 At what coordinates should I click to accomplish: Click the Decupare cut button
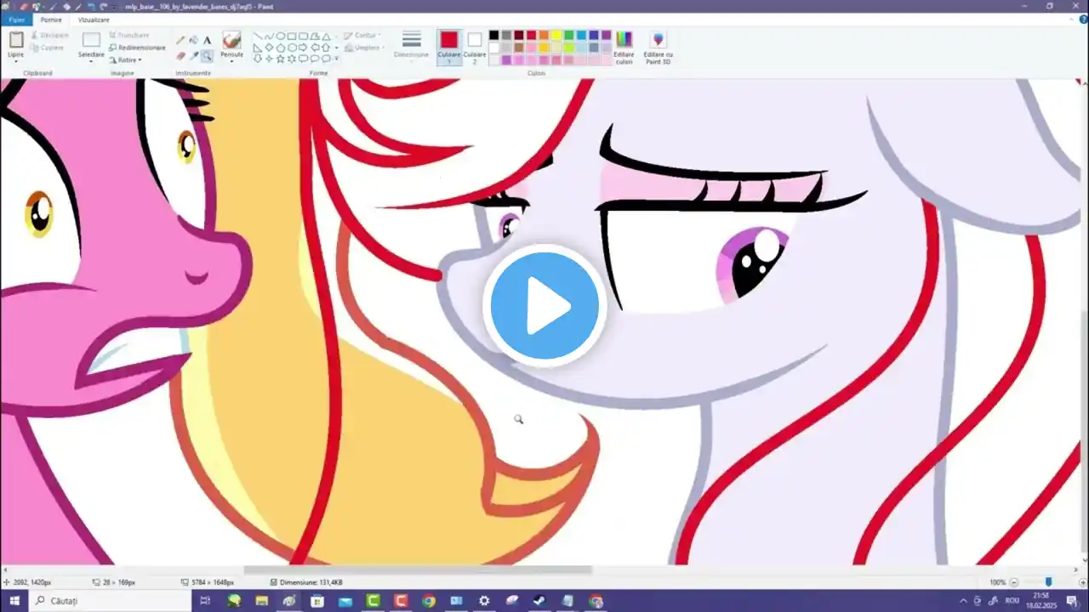tap(51, 36)
